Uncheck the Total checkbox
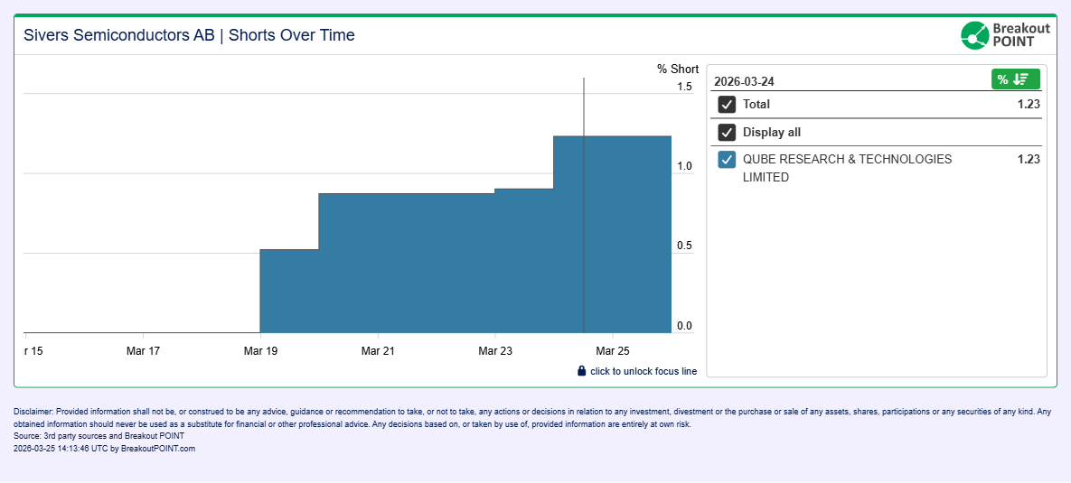This screenshot has width=1071, height=483. (x=727, y=105)
